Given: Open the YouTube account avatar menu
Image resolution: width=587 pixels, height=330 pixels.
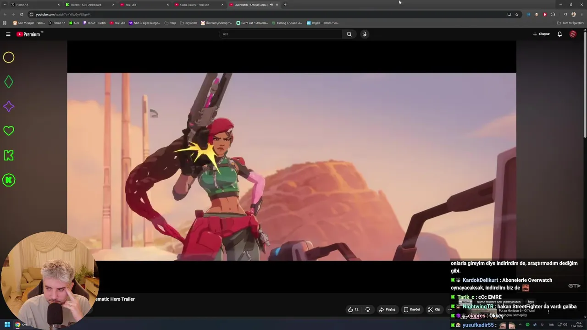Looking at the screenshot, I should tap(573, 34).
